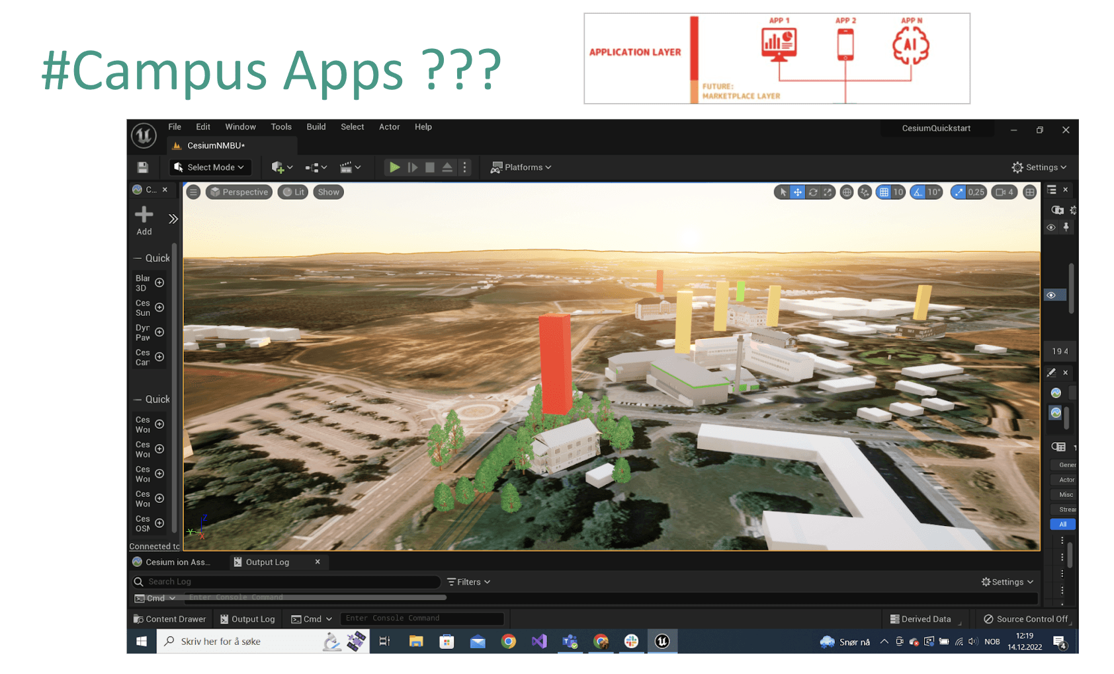Expand Cesium panel with double chevron
The height and width of the screenshot is (674, 1114).
click(173, 219)
